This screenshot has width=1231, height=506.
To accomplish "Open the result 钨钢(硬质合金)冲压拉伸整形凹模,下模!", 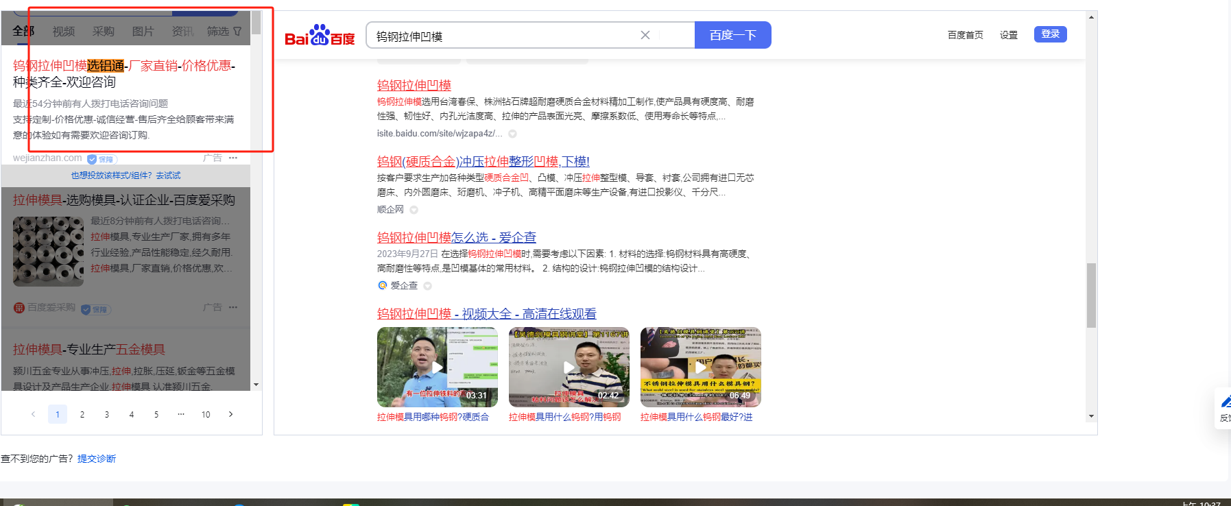I will 483,161.
